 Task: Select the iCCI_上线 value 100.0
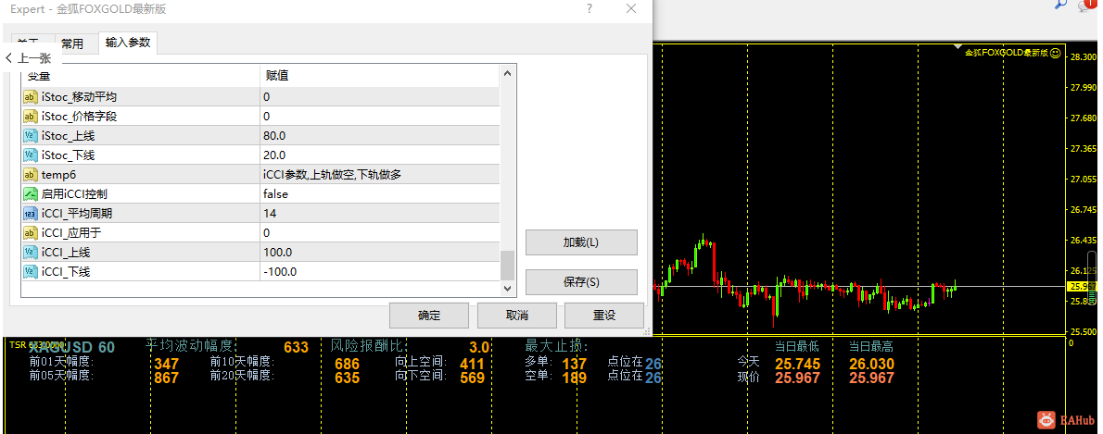point(278,252)
